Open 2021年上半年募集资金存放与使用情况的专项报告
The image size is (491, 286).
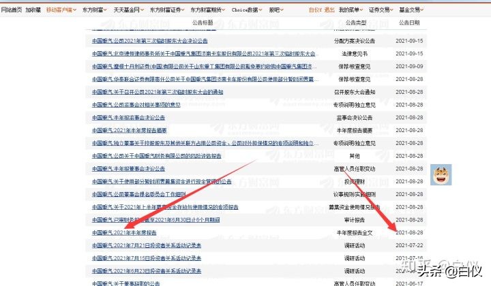(165, 207)
